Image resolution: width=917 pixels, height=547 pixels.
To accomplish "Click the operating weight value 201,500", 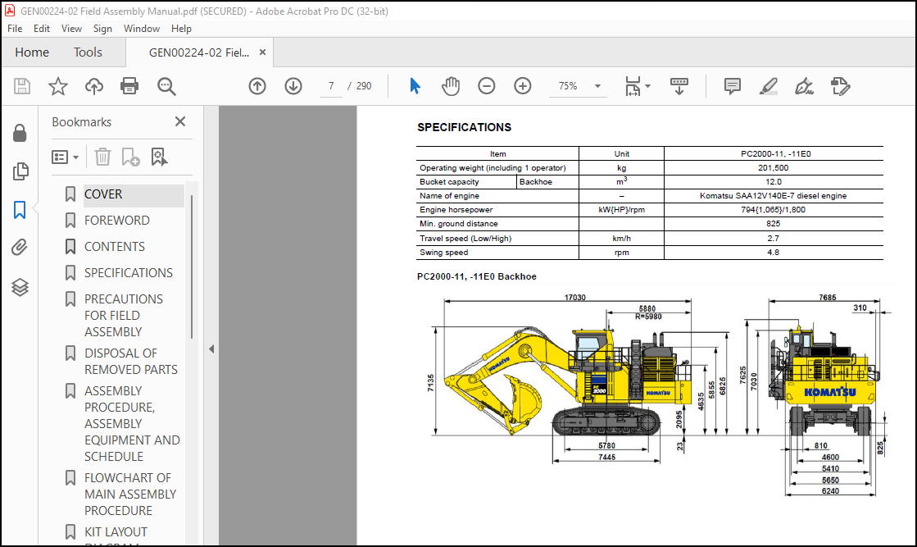I will click(x=773, y=168).
